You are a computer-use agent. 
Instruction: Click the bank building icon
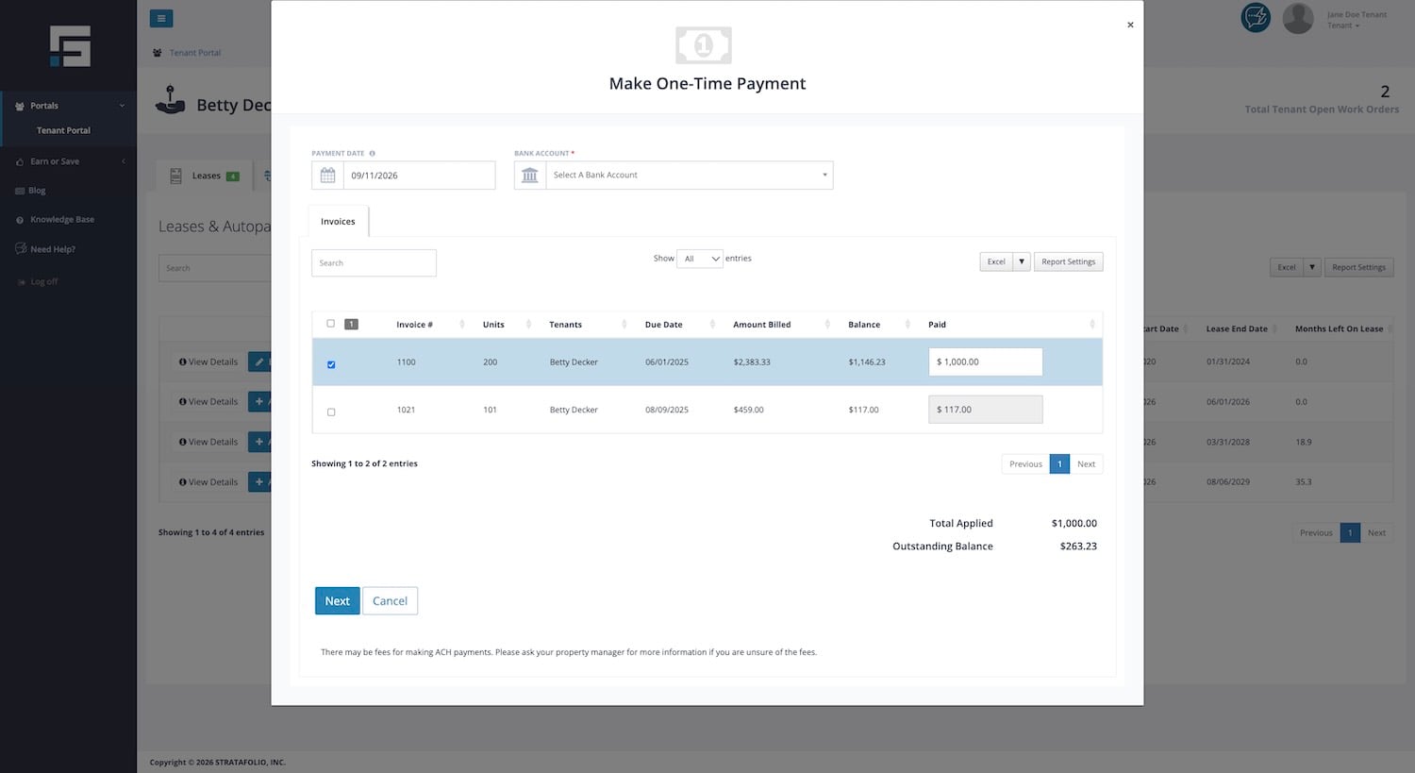coord(530,176)
